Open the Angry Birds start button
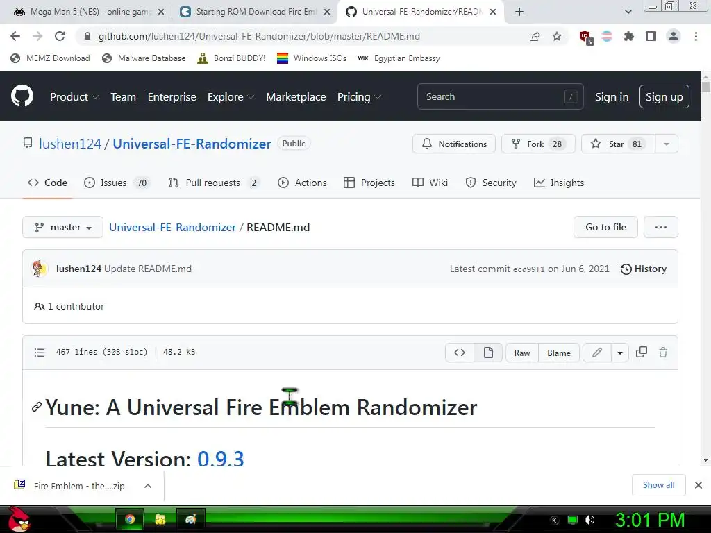The width and height of the screenshot is (711, 533). [x=18, y=520]
